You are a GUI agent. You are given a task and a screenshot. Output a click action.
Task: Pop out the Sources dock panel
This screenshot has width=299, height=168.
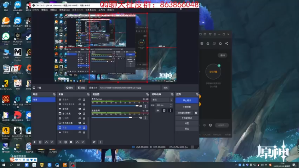88,94
